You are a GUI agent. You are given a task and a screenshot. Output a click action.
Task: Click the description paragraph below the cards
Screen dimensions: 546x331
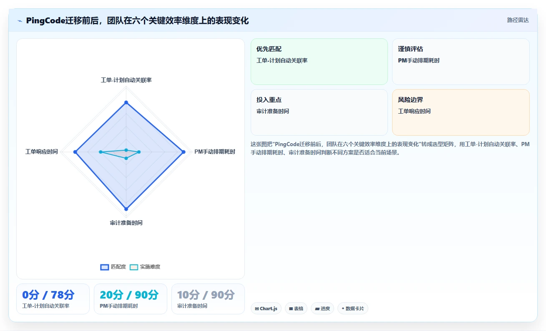(390, 148)
